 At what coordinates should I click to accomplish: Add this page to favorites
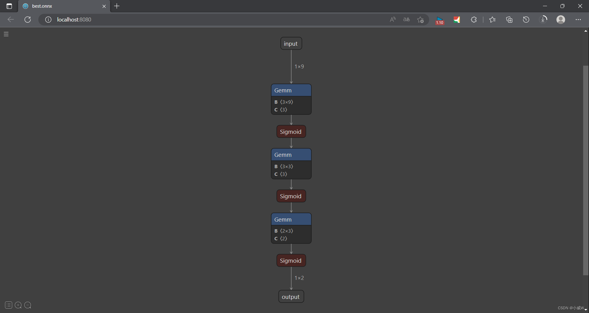[420, 19]
